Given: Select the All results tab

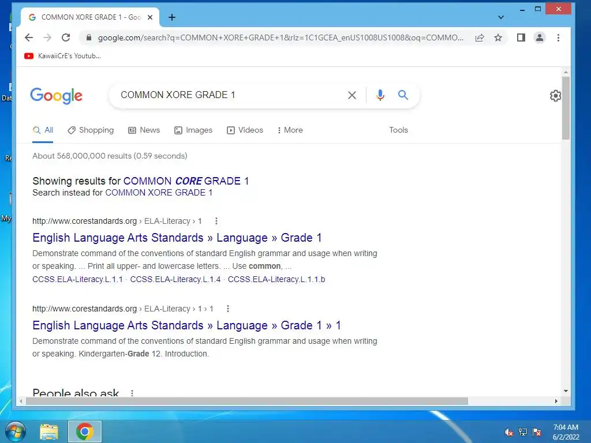Looking at the screenshot, I should click(x=43, y=130).
